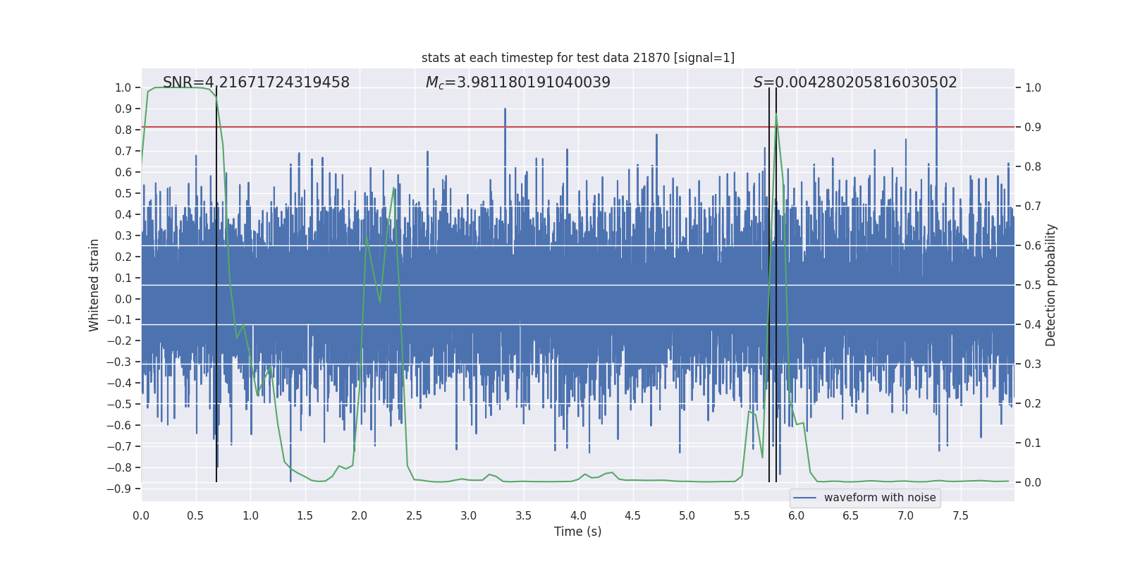
Task: Select the 5.0 tick label on the Time axis
Action: pyautogui.click(x=687, y=515)
